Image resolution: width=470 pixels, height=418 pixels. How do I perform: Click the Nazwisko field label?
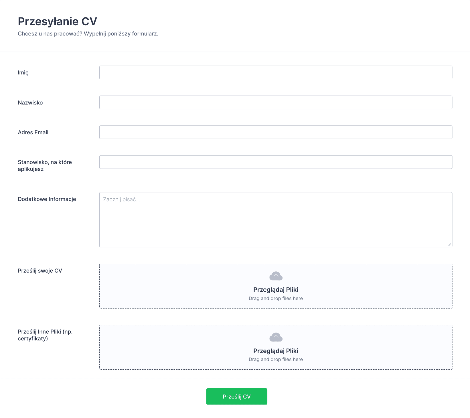30,102
